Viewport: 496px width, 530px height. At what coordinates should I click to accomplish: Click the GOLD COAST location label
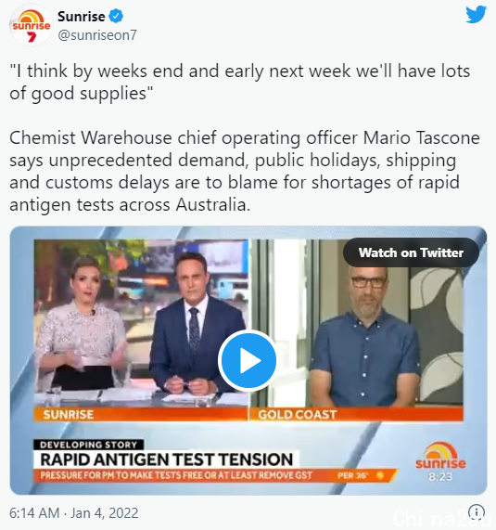297,414
